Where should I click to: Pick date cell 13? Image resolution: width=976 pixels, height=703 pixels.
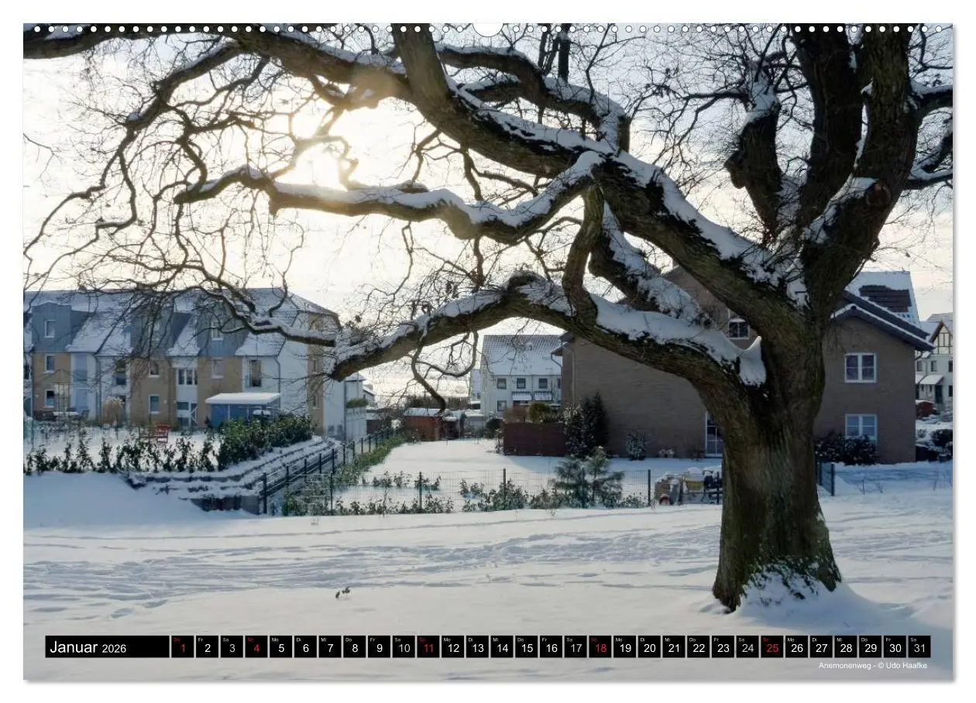click(477, 647)
